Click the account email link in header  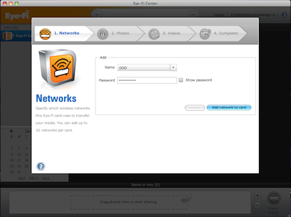pos(253,15)
